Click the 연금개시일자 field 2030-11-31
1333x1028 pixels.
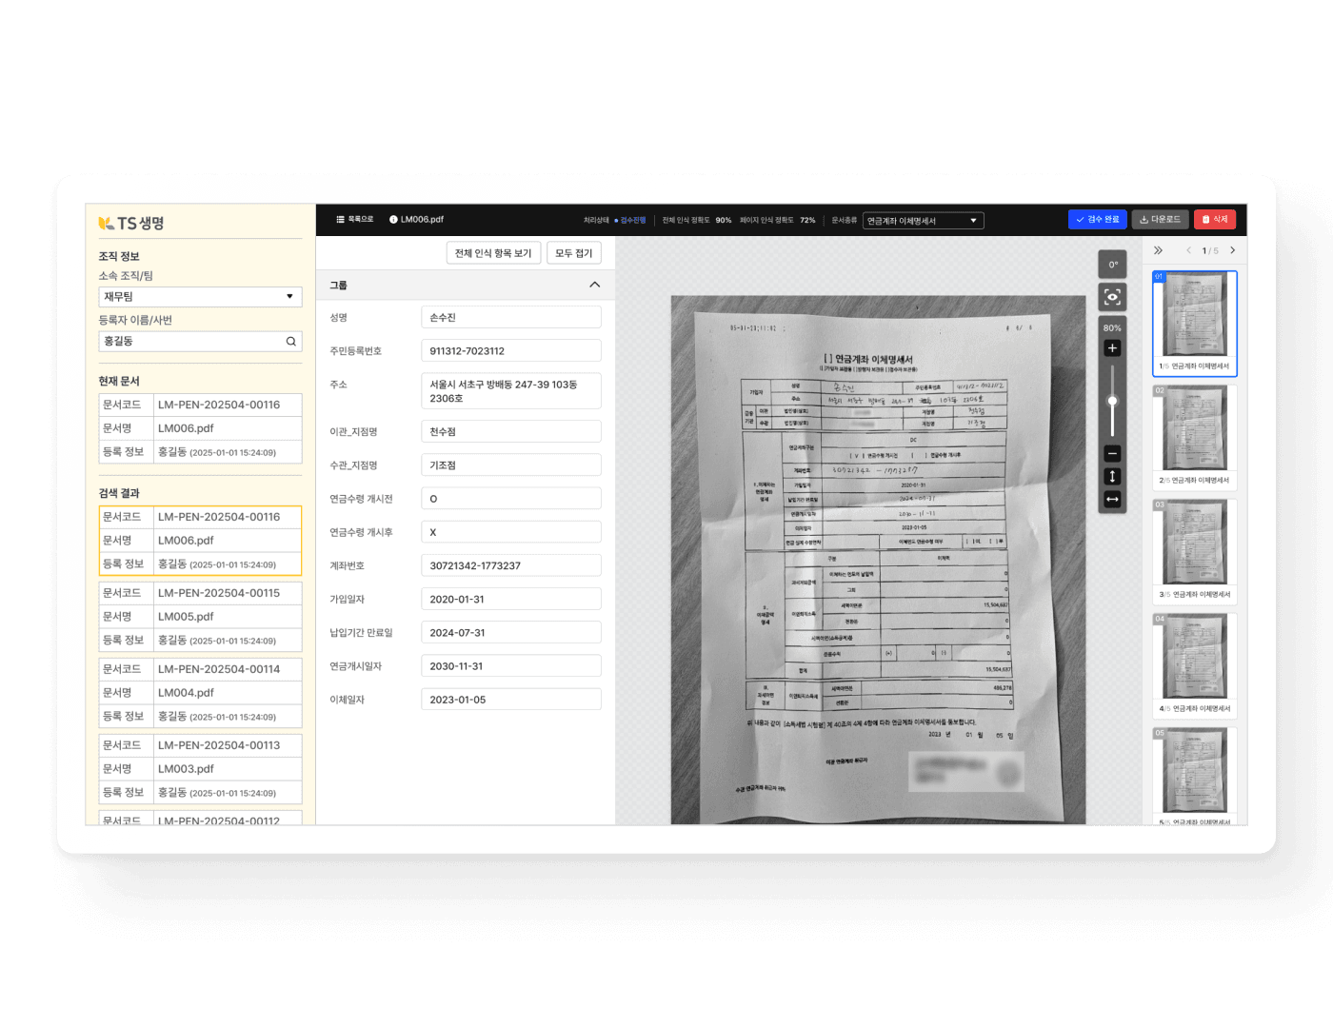pyautogui.click(x=511, y=666)
